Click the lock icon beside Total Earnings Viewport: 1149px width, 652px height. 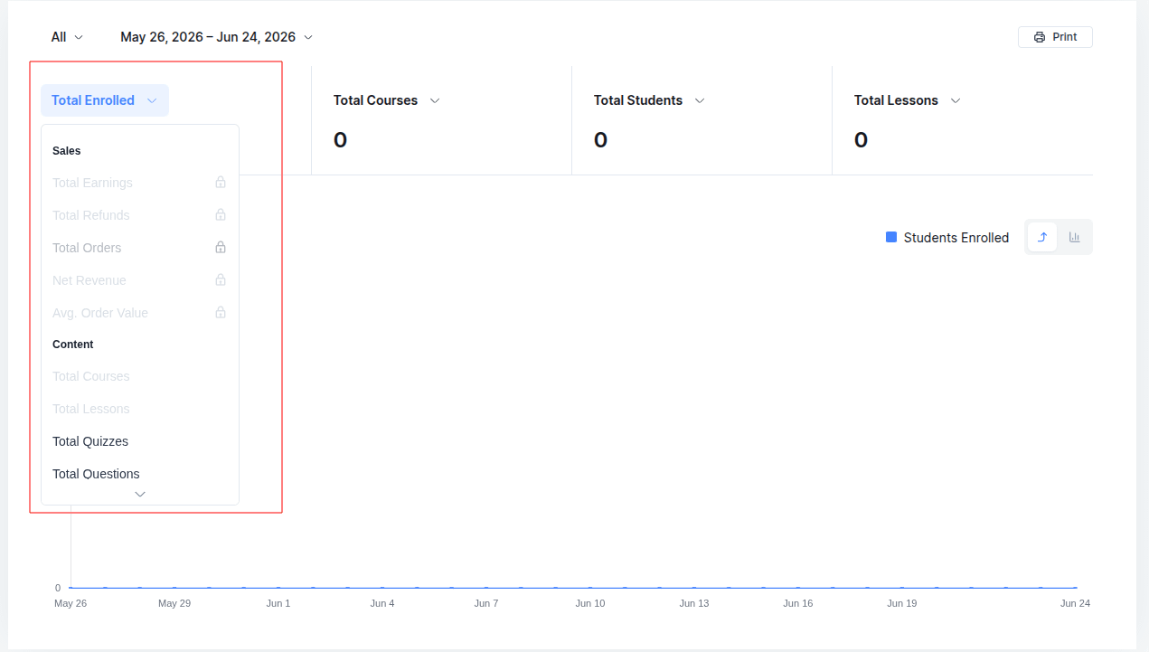tap(221, 183)
